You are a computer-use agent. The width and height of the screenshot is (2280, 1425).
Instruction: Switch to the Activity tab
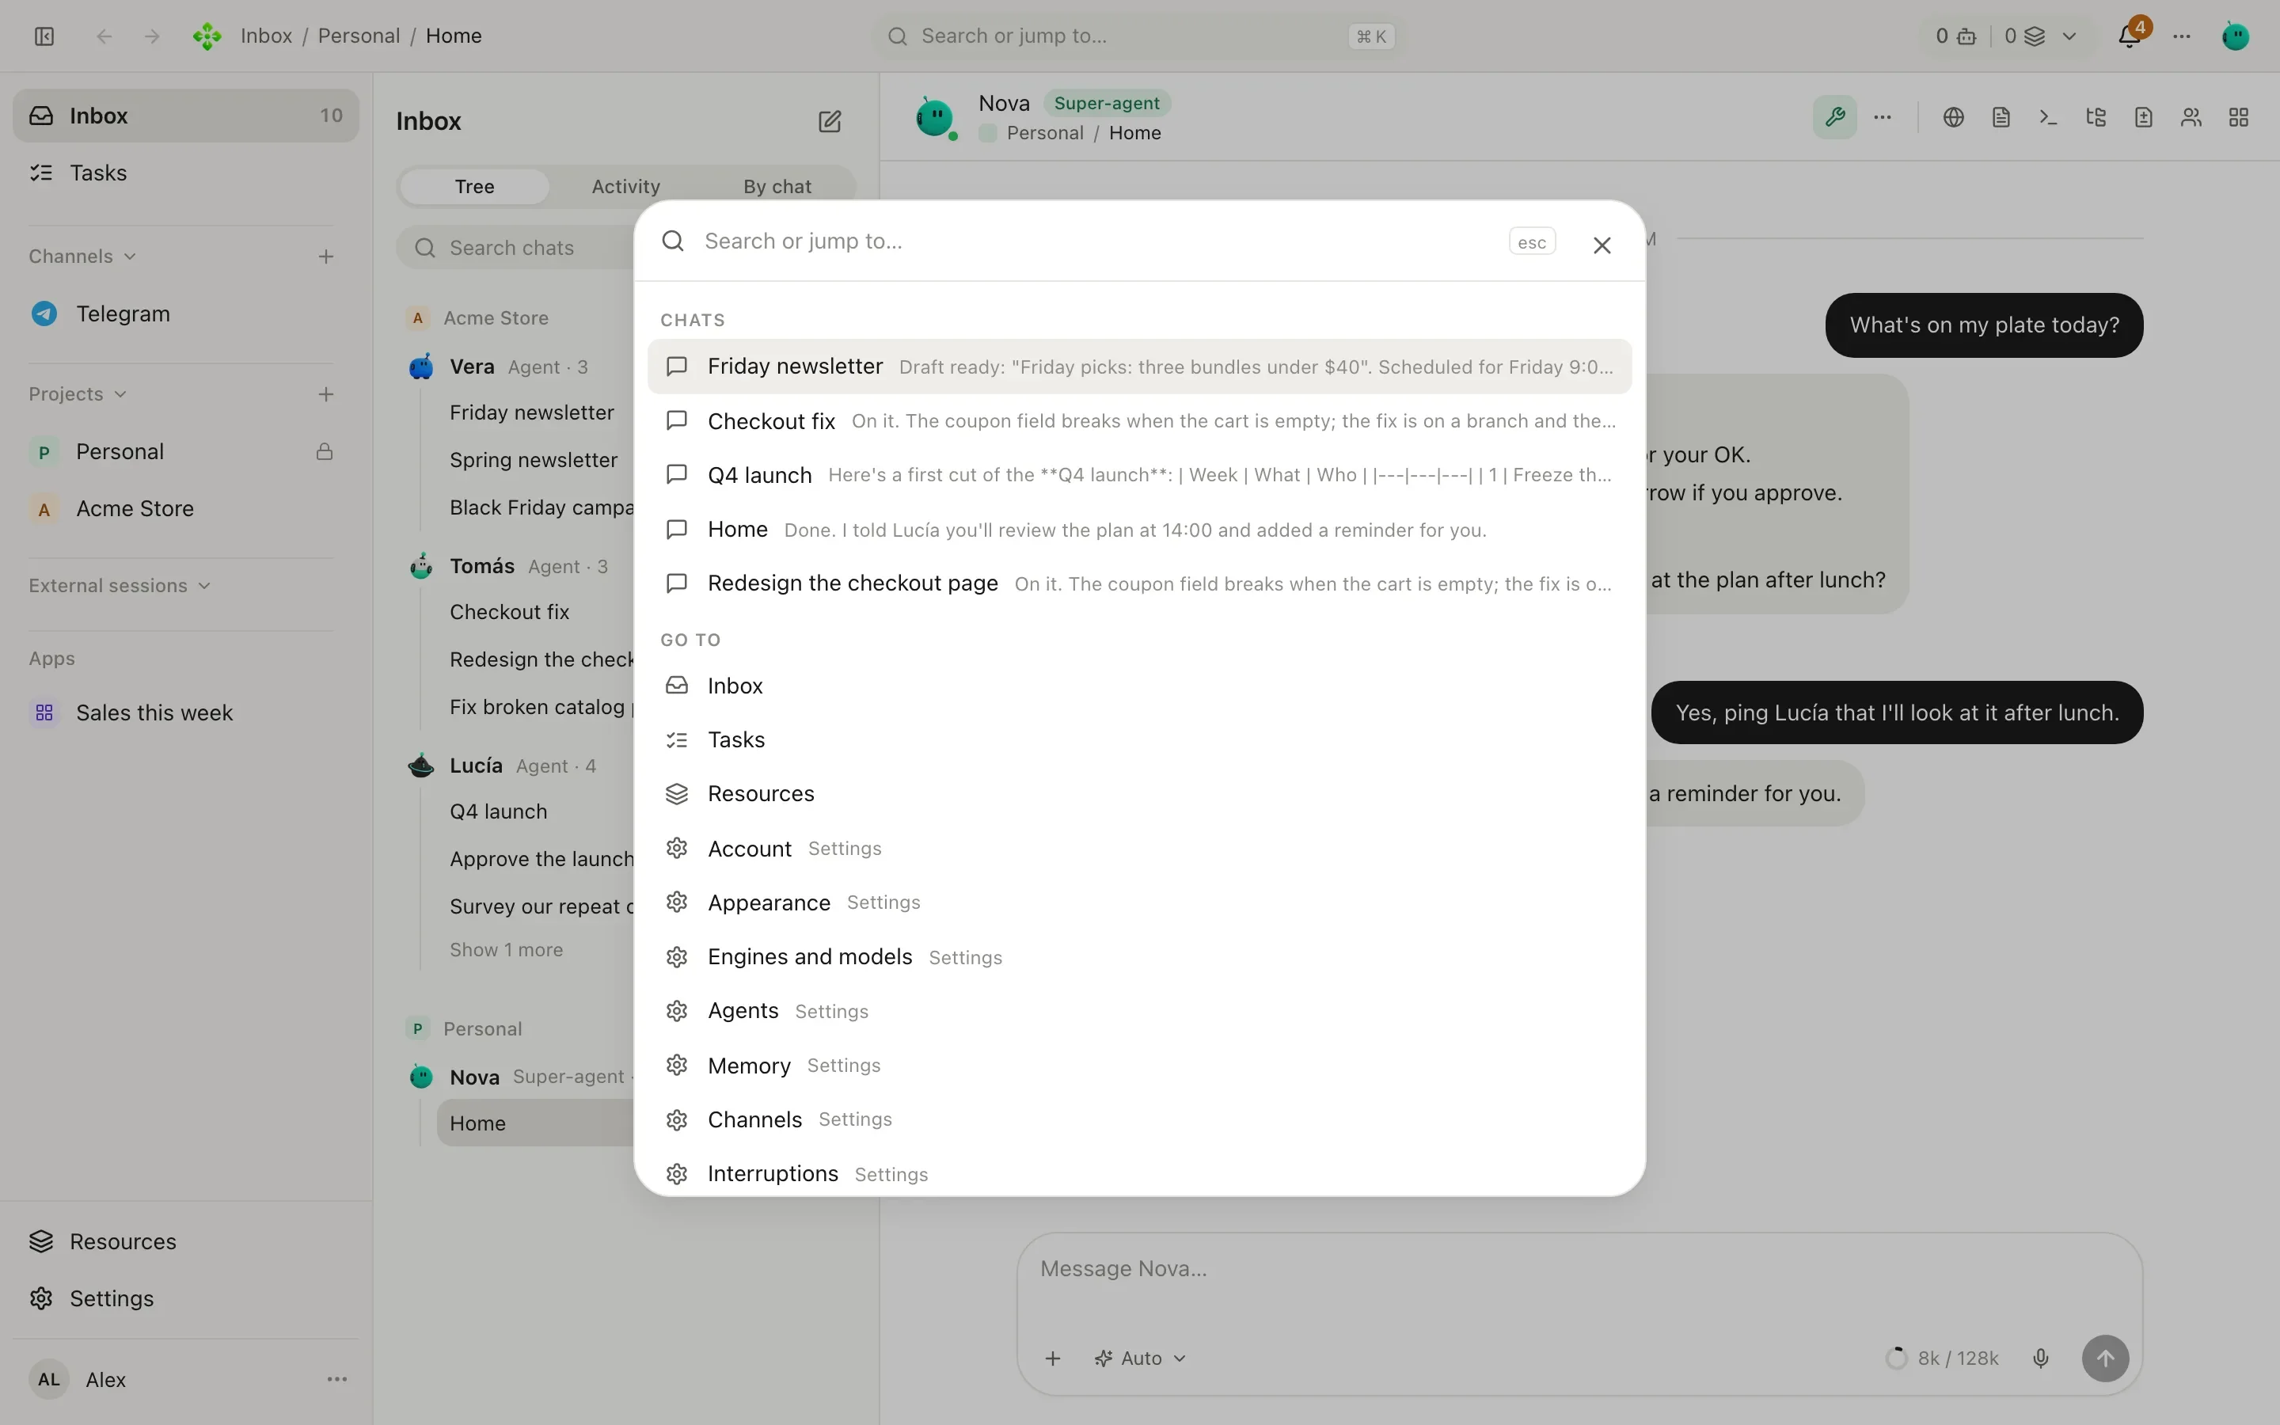pyautogui.click(x=625, y=187)
